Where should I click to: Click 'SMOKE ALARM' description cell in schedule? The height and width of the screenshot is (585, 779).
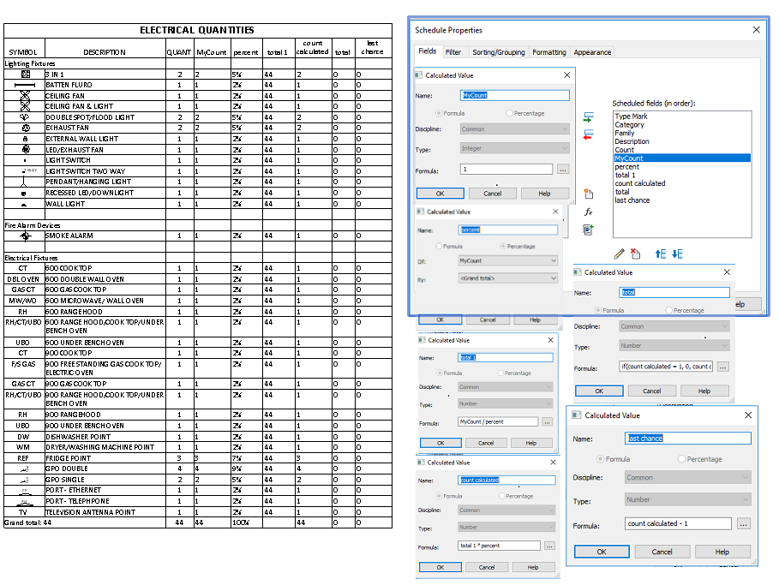(105, 236)
